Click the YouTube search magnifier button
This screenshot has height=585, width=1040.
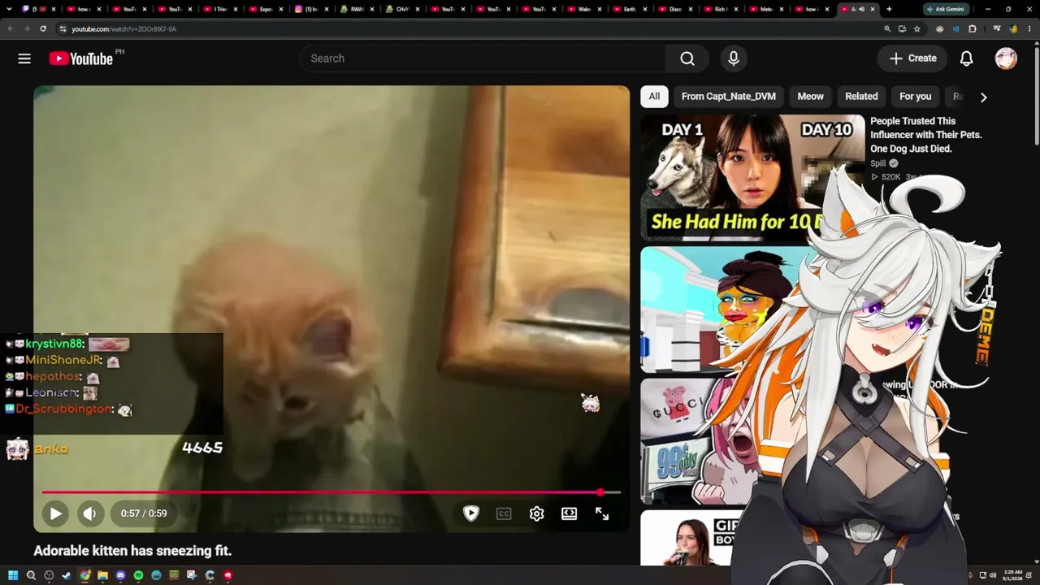pos(687,58)
